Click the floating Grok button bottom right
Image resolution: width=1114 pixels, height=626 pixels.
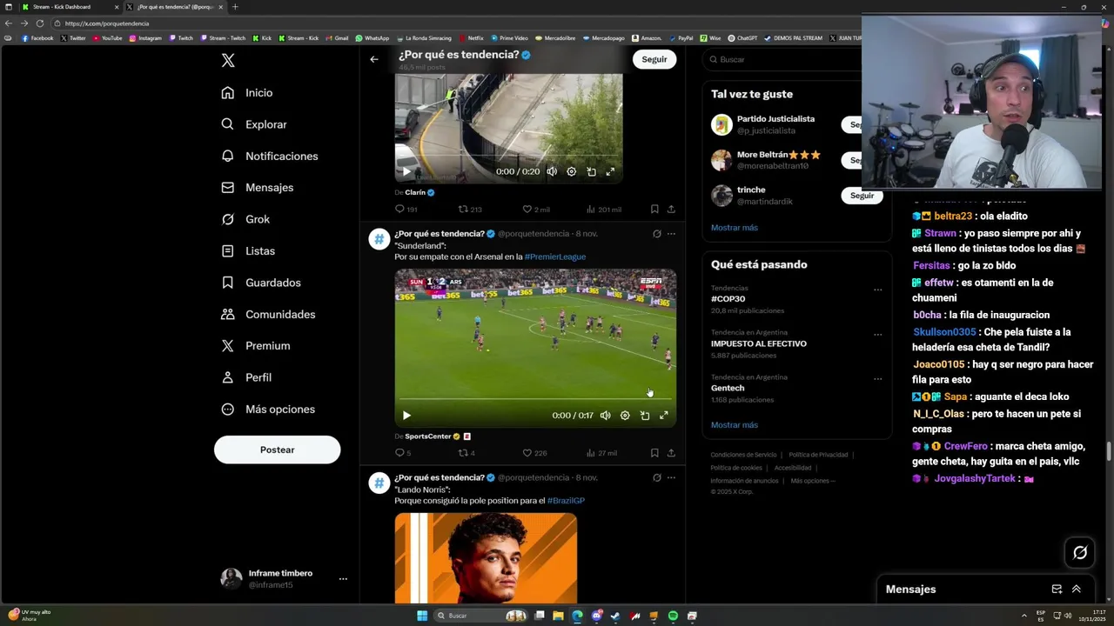1080,552
